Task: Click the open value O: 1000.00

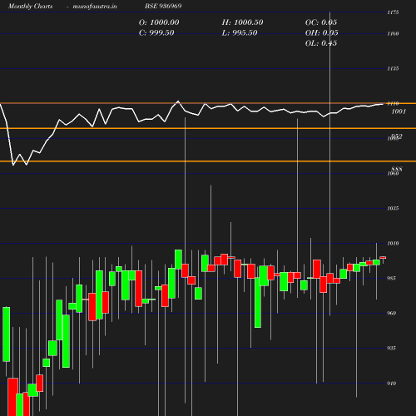Action: [159, 22]
